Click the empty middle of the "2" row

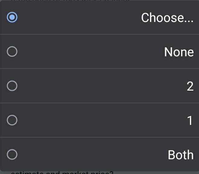[100, 86]
